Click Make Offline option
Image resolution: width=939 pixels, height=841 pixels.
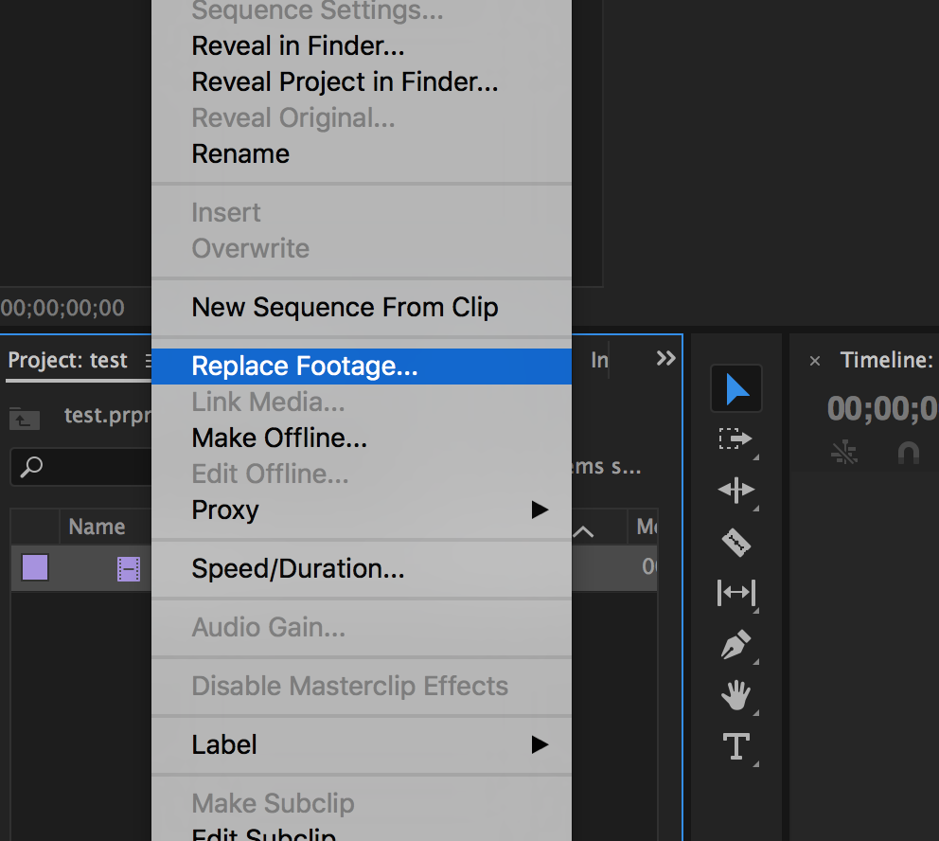click(x=279, y=438)
